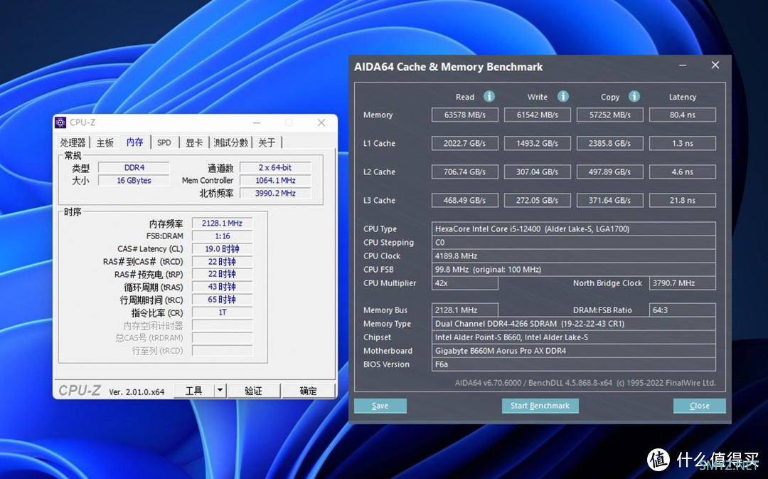Click Save in AIDA64 benchmark window
Viewport: 768px width, 479px height.
(x=380, y=406)
